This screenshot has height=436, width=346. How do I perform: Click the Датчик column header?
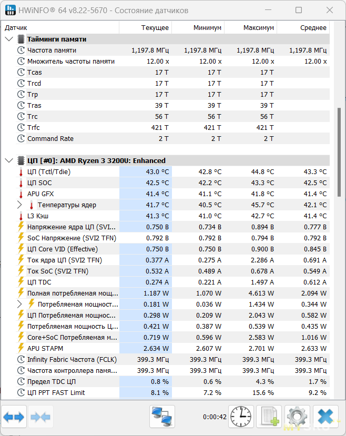(60, 28)
